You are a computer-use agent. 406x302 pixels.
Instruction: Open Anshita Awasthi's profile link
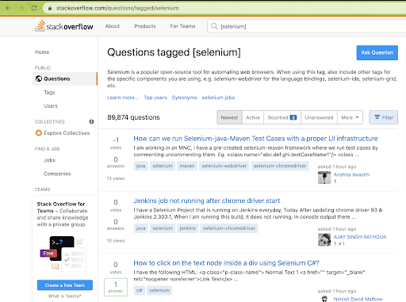coord(351,174)
